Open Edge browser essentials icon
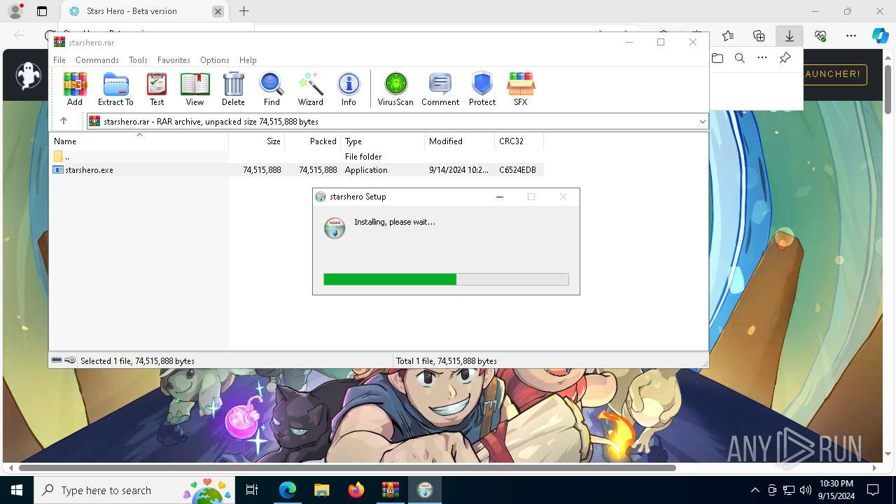Viewport: 896px width, 504px height. (820, 36)
